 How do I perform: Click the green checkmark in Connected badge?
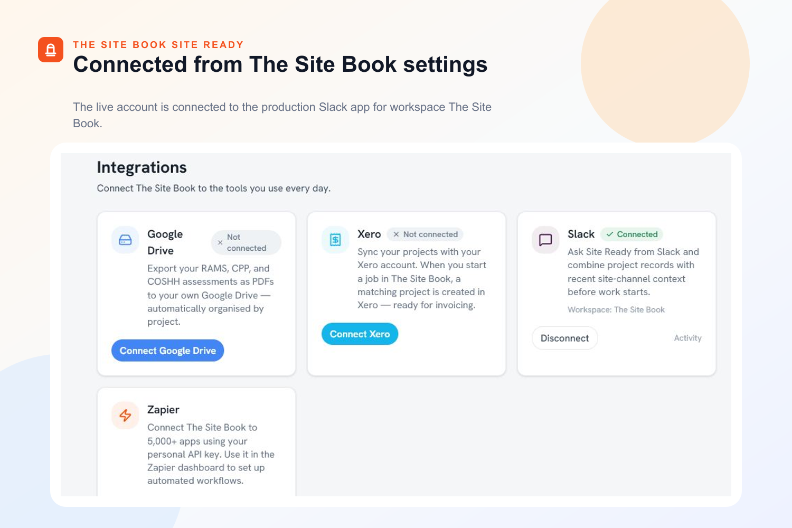tap(610, 234)
